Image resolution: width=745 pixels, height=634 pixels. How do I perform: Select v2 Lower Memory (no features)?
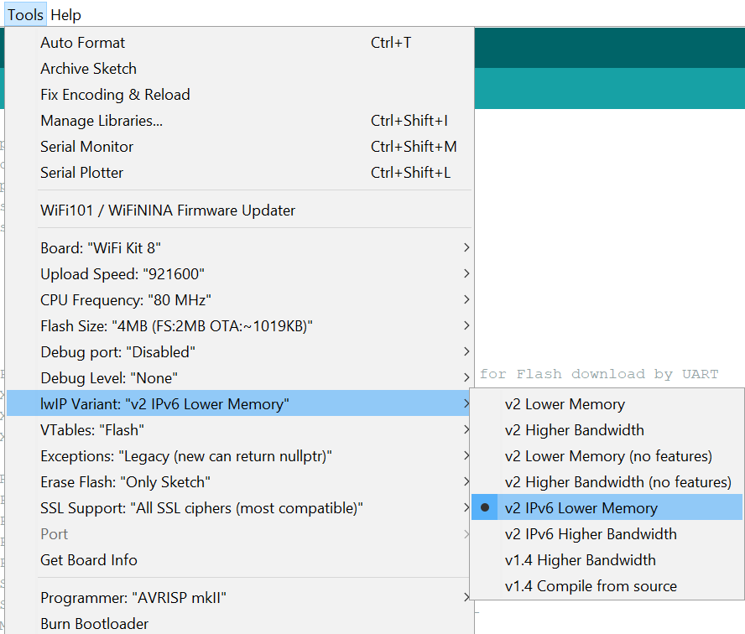[x=607, y=456]
